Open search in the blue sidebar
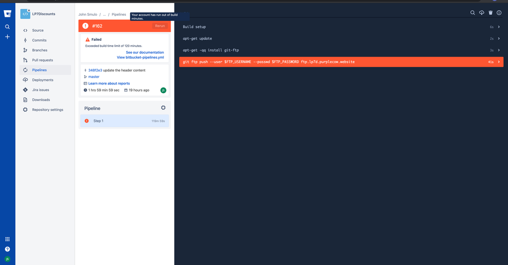Image resolution: width=508 pixels, height=265 pixels. point(8,27)
